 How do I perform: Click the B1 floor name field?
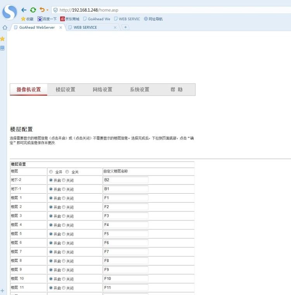[126, 189]
